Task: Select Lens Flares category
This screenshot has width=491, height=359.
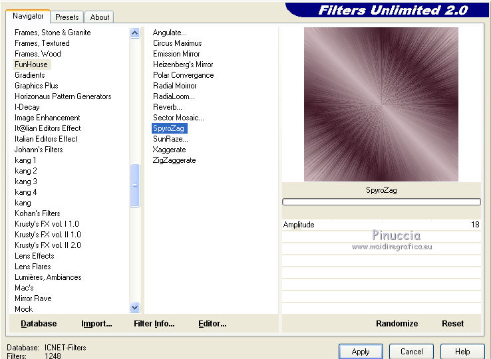Action: 33,267
